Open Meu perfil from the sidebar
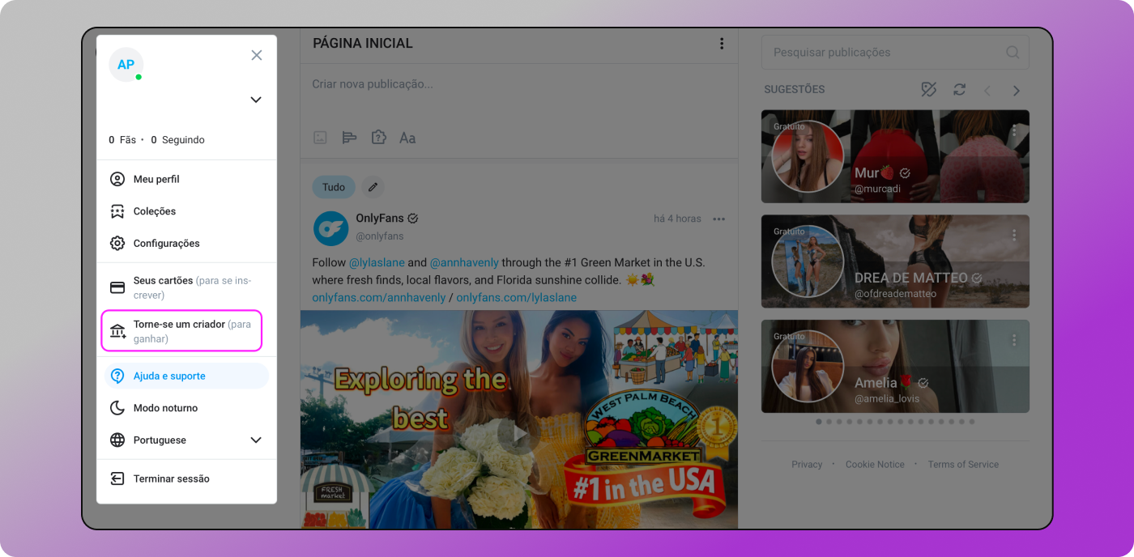 pyautogui.click(x=154, y=179)
